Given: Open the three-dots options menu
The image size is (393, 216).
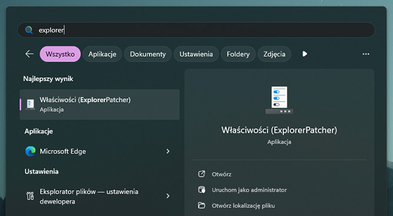Looking at the screenshot, I should 365,54.
